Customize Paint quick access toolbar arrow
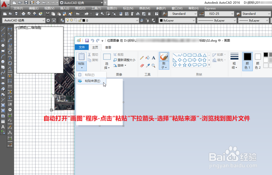272x175 pixels. click(102, 41)
